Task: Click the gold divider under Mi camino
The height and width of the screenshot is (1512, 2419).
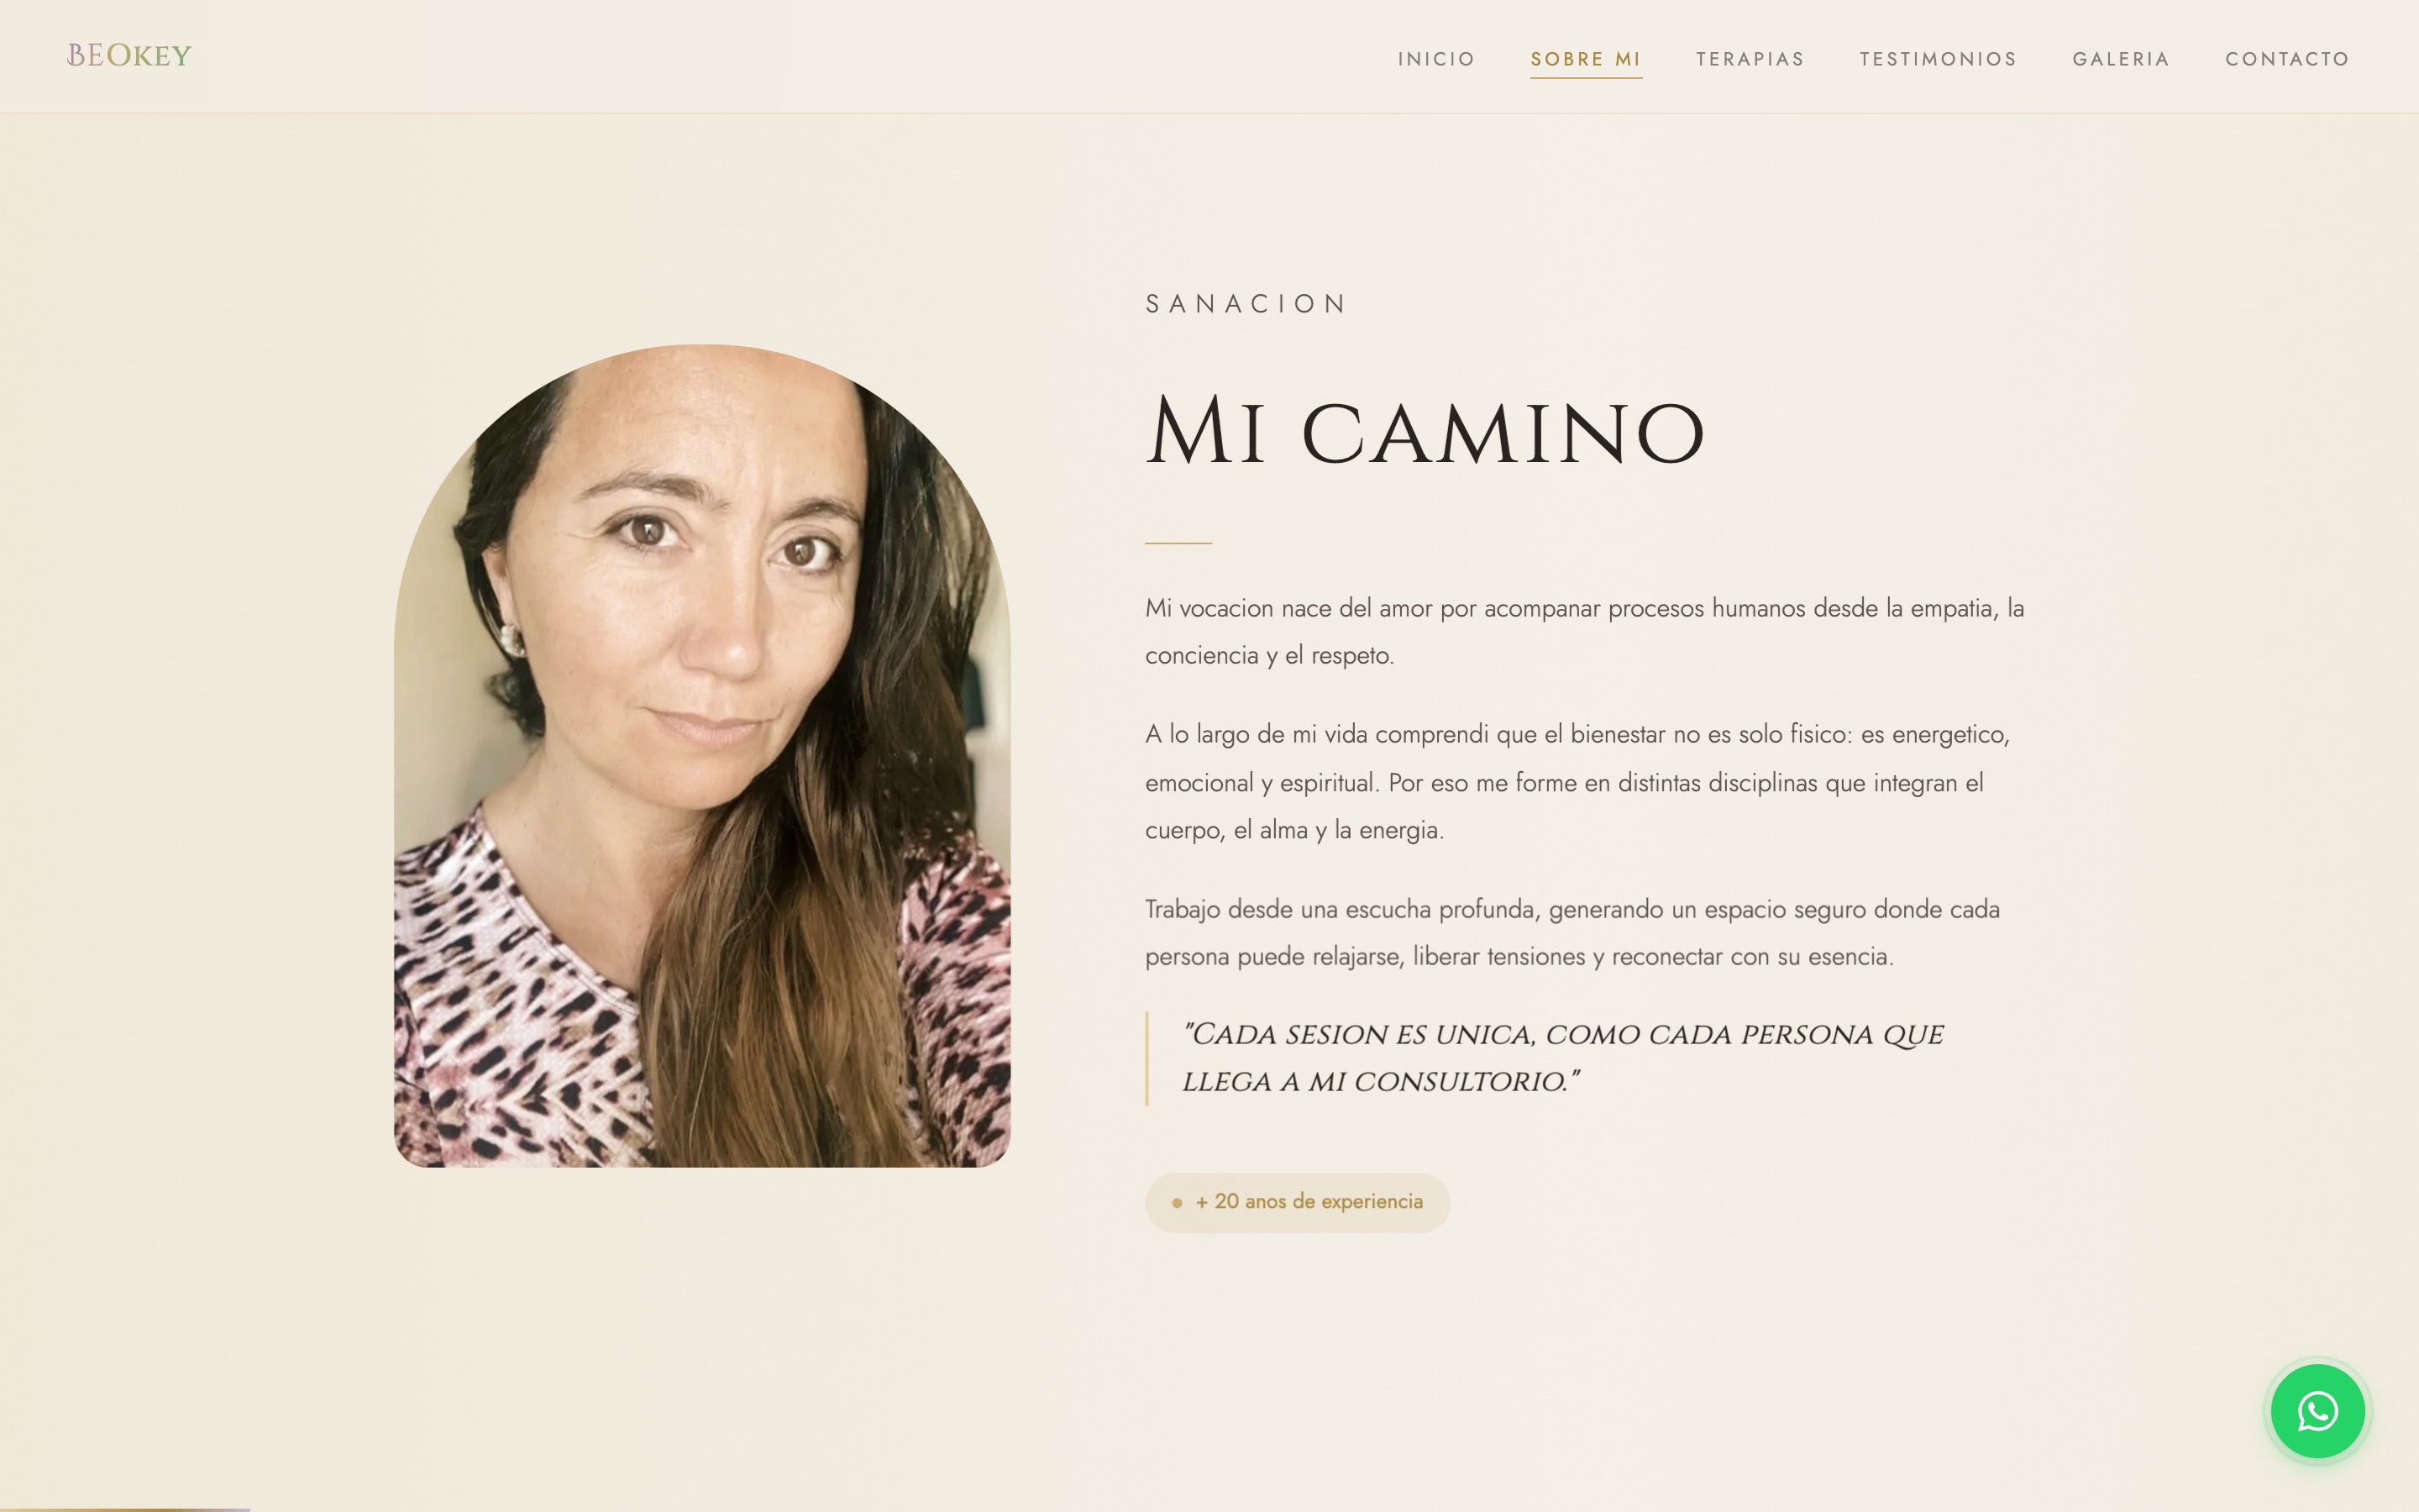Action: pyautogui.click(x=1178, y=543)
